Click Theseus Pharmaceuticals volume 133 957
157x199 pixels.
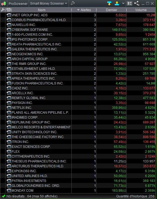coord(149,161)
